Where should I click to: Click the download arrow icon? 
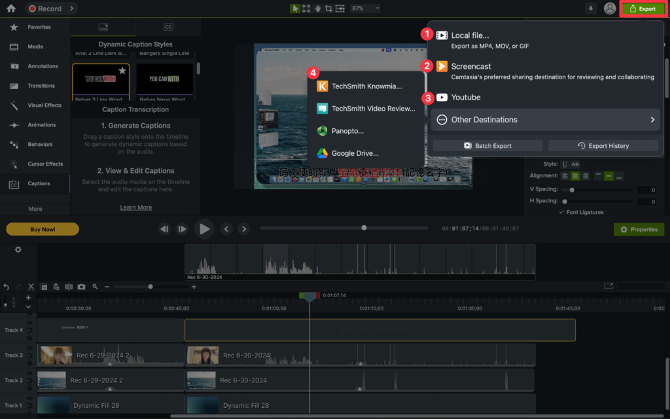tap(591, 8)
